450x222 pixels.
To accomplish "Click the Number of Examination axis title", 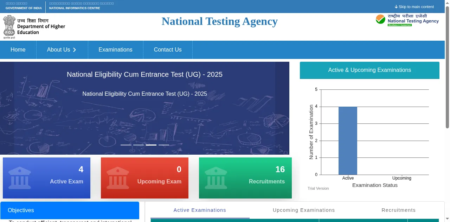I will 311,132.
